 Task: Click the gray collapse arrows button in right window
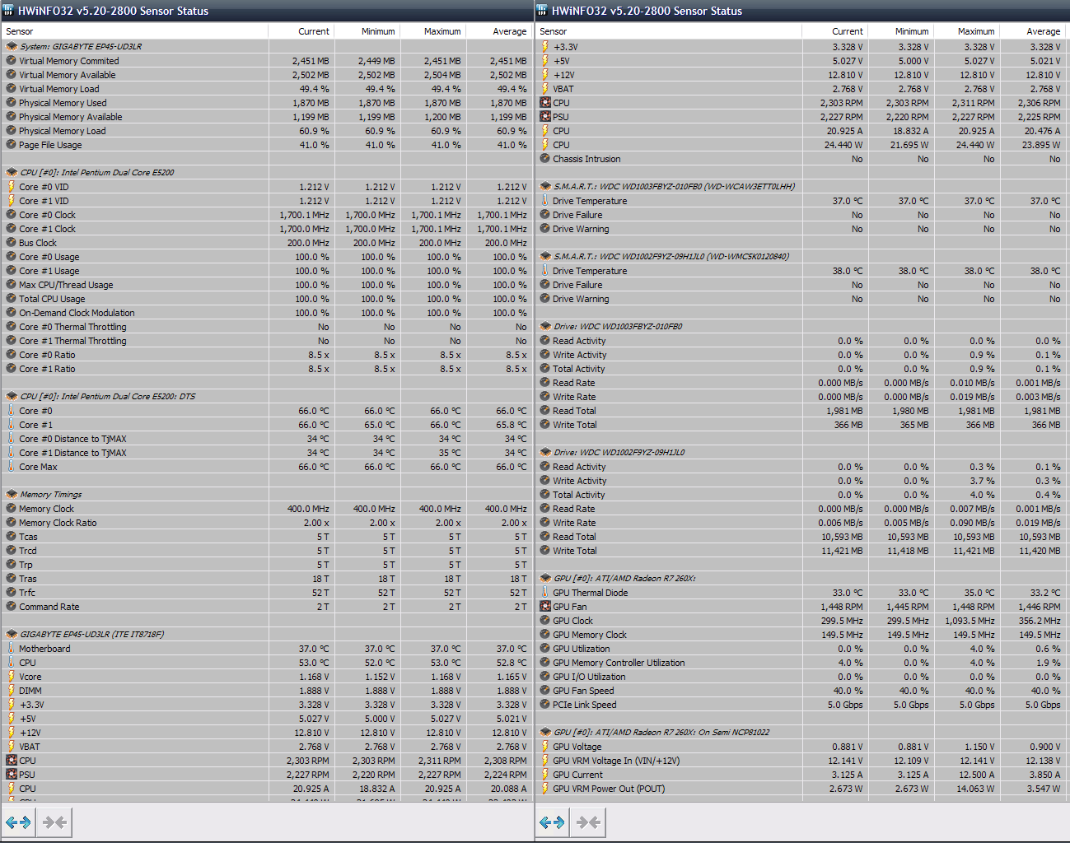coord(588,822)
